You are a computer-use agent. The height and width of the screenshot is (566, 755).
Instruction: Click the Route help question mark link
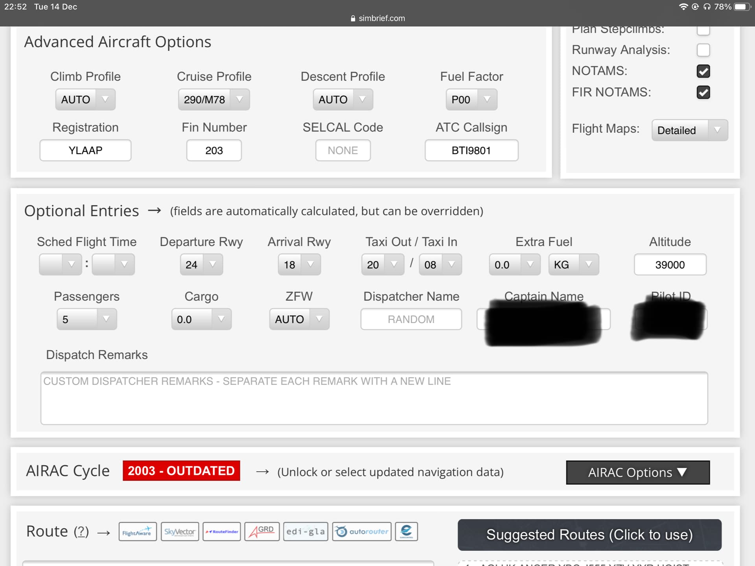tap(81, 531)
